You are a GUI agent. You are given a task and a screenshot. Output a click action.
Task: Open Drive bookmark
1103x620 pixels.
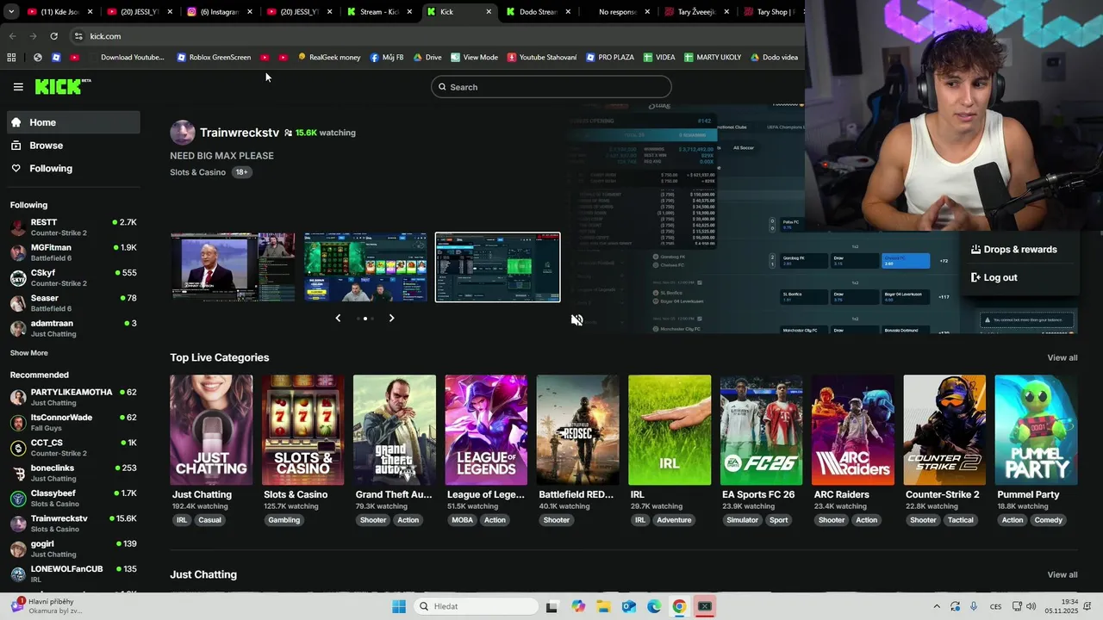427,57
